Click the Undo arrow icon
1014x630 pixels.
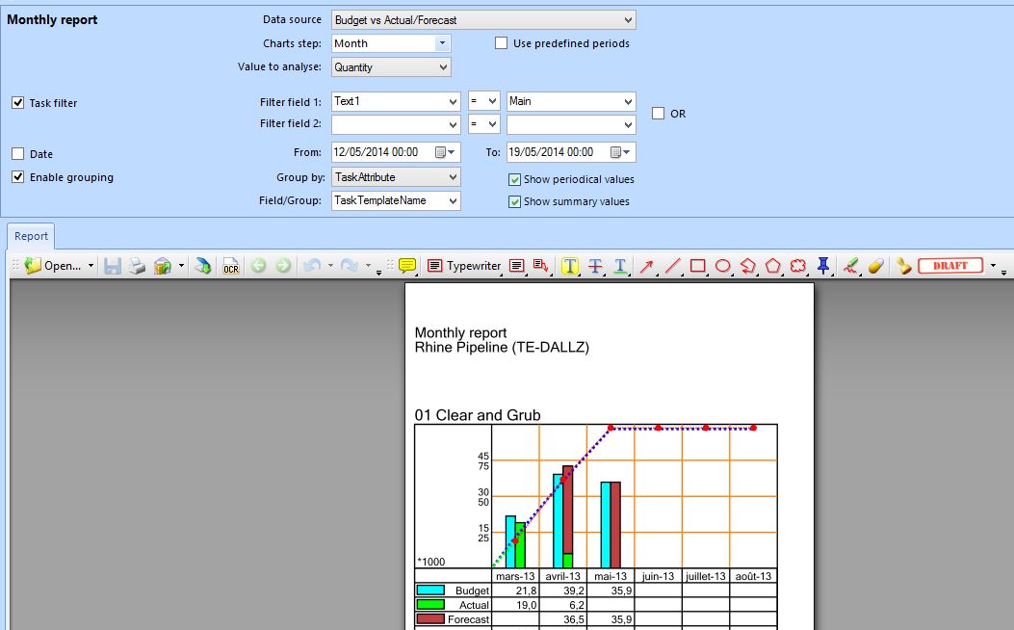pos(312,266)
